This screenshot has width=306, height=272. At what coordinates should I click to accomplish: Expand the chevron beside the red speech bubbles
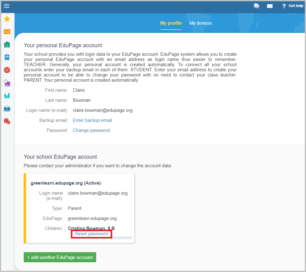click(12, 122)
